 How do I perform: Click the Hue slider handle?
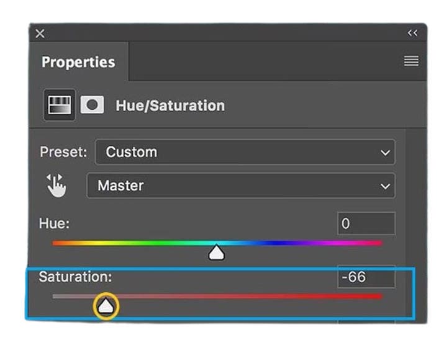point(216,253)
